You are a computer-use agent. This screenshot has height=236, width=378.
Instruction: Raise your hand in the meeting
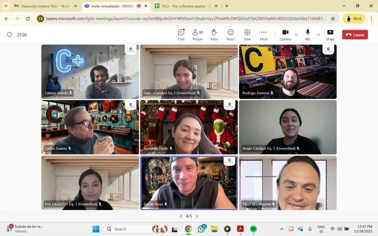[x=214, y=35]
